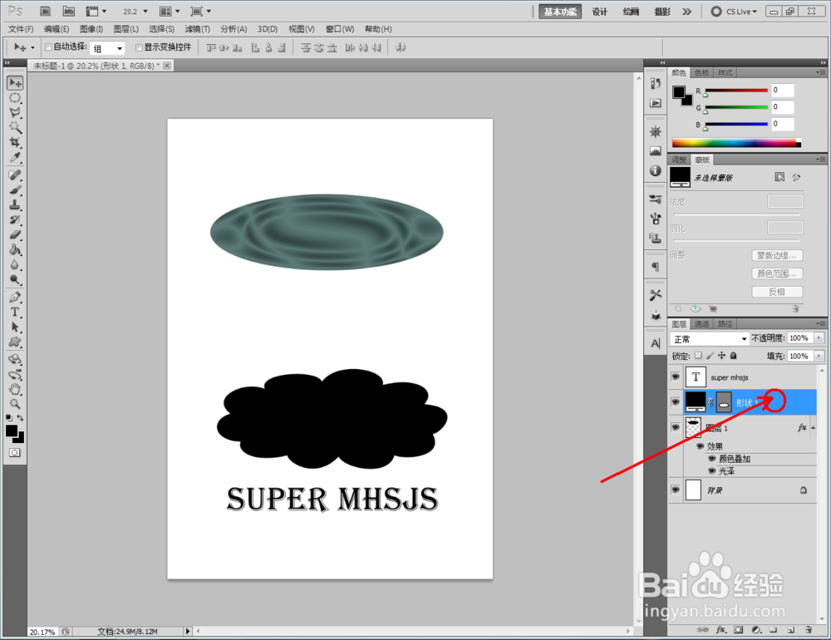The height and width of the screenshot is (640, 831).
Task: Select the Eyedropper tool
Action: click(x=15, y=157)
